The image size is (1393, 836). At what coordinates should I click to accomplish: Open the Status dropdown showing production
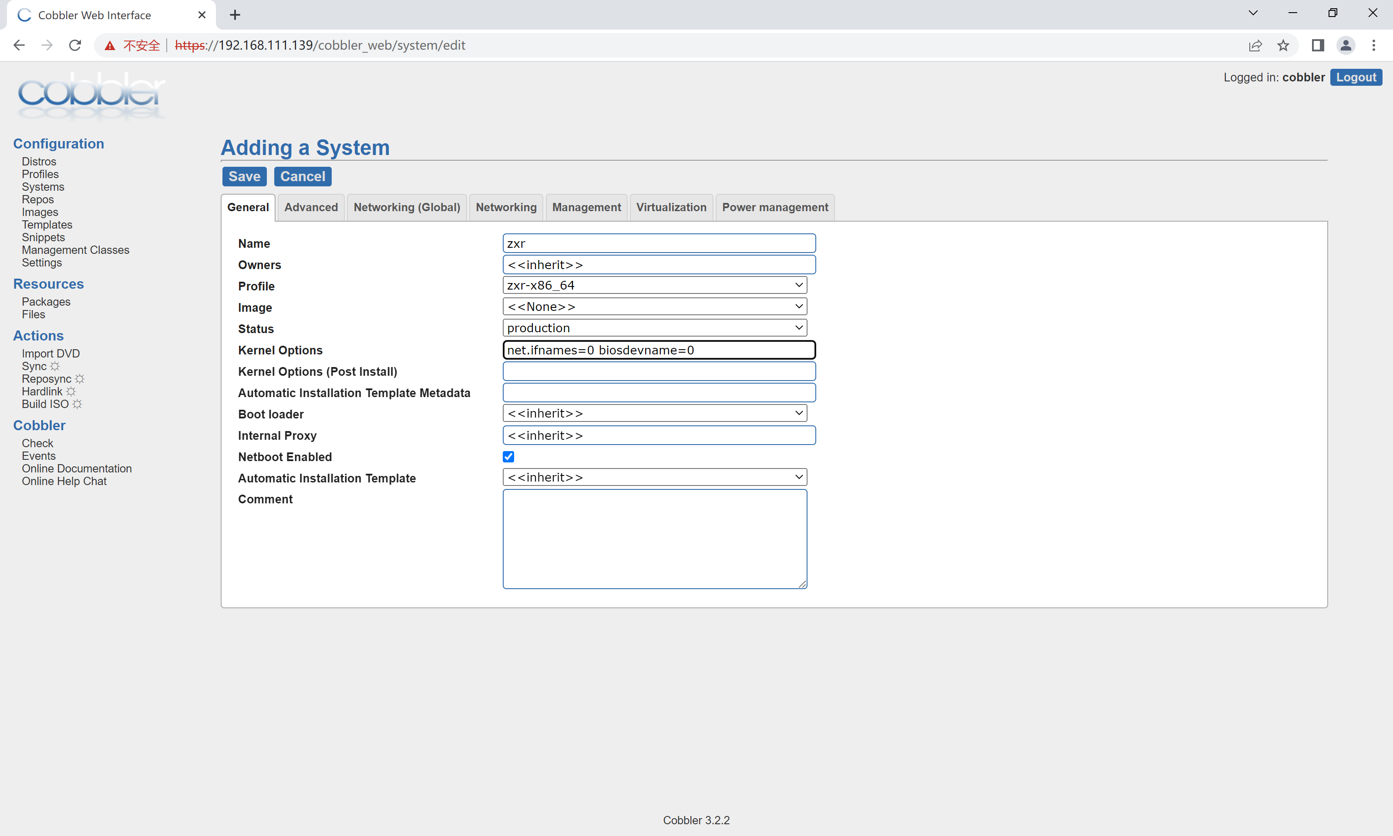655,328
